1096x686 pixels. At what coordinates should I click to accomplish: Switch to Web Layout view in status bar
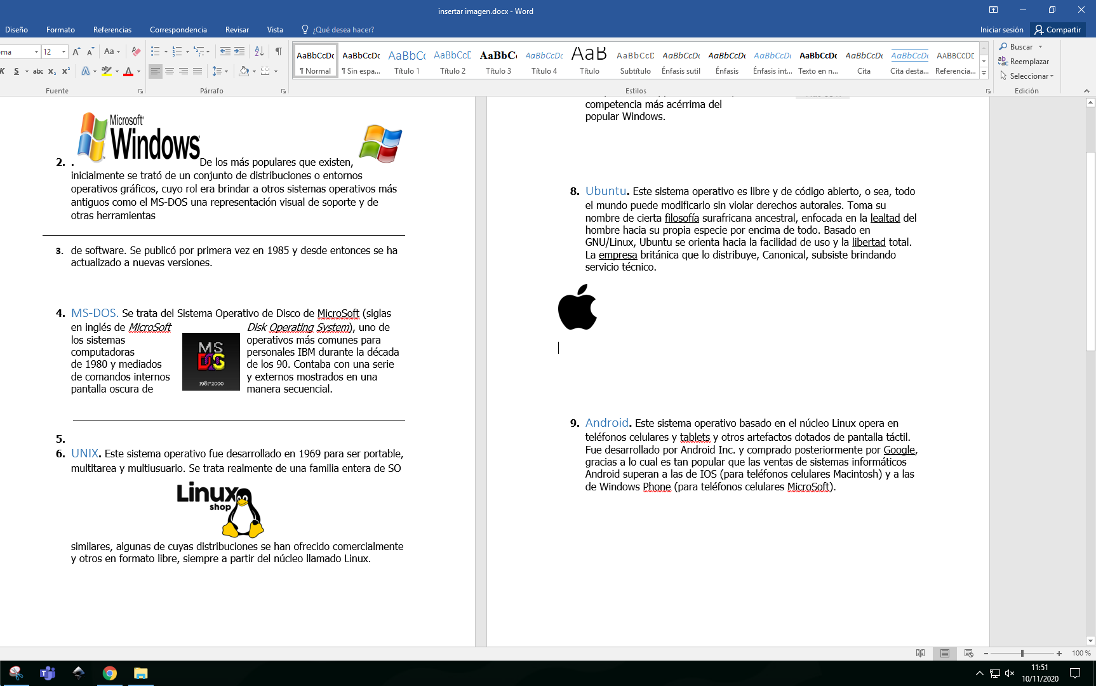tap(968, 653)
